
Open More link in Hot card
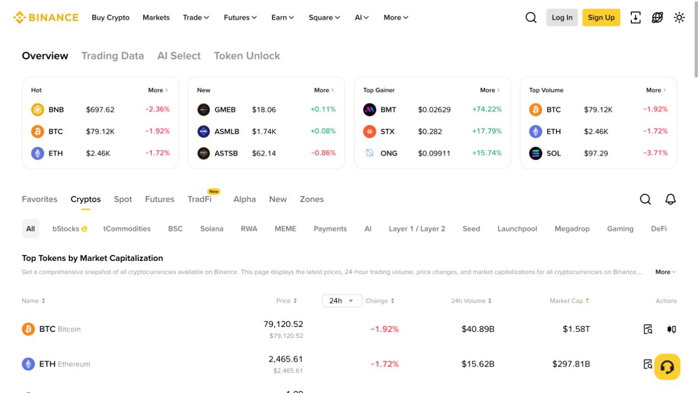(158, 90)
